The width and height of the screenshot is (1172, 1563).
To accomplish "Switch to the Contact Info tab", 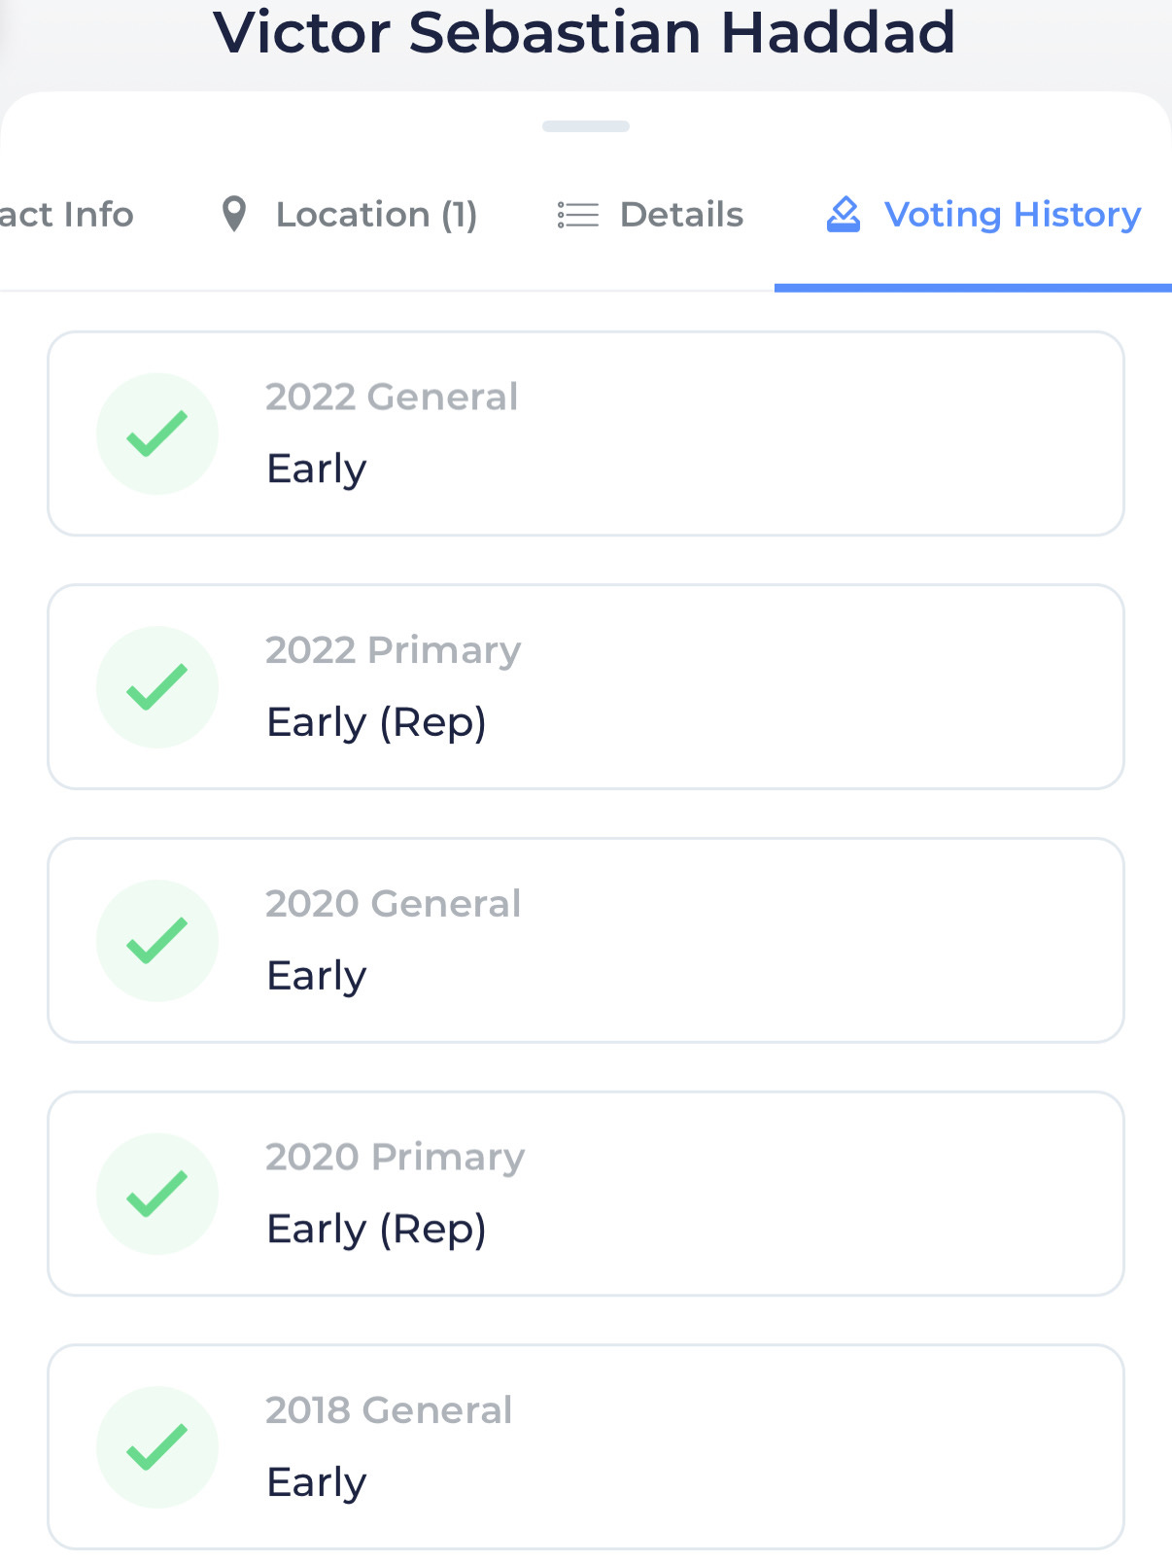I will 66,215.
